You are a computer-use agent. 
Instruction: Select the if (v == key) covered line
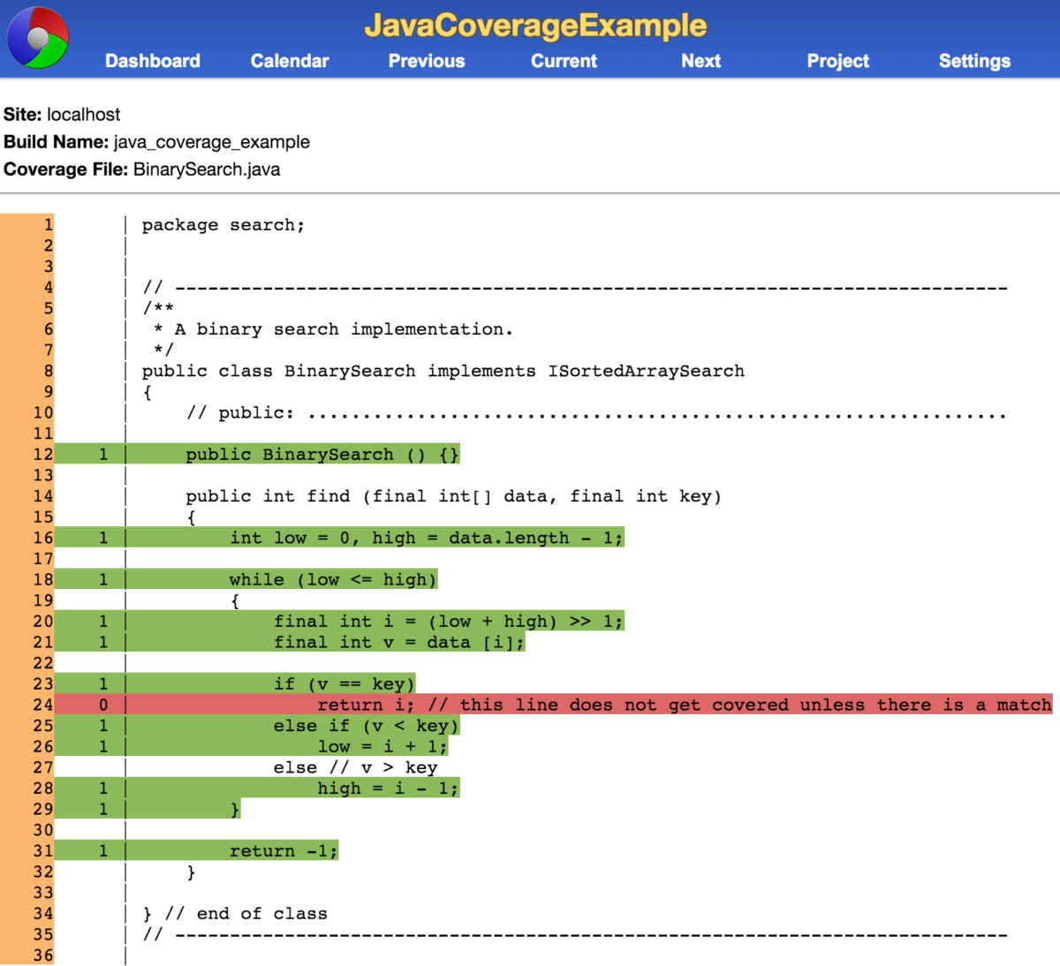344,683
